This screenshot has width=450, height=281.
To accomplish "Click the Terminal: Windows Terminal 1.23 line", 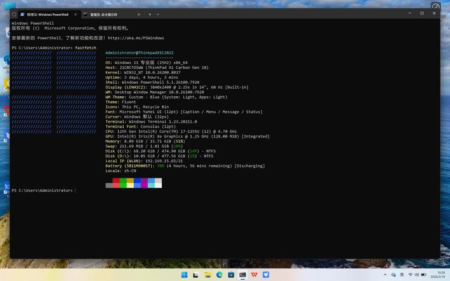I will pos(151,122).
